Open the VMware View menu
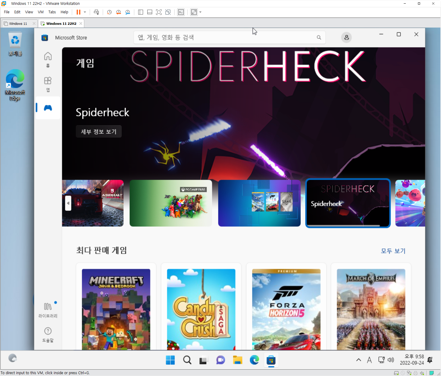This screenshot has height=376, width=441. point(29,12)
